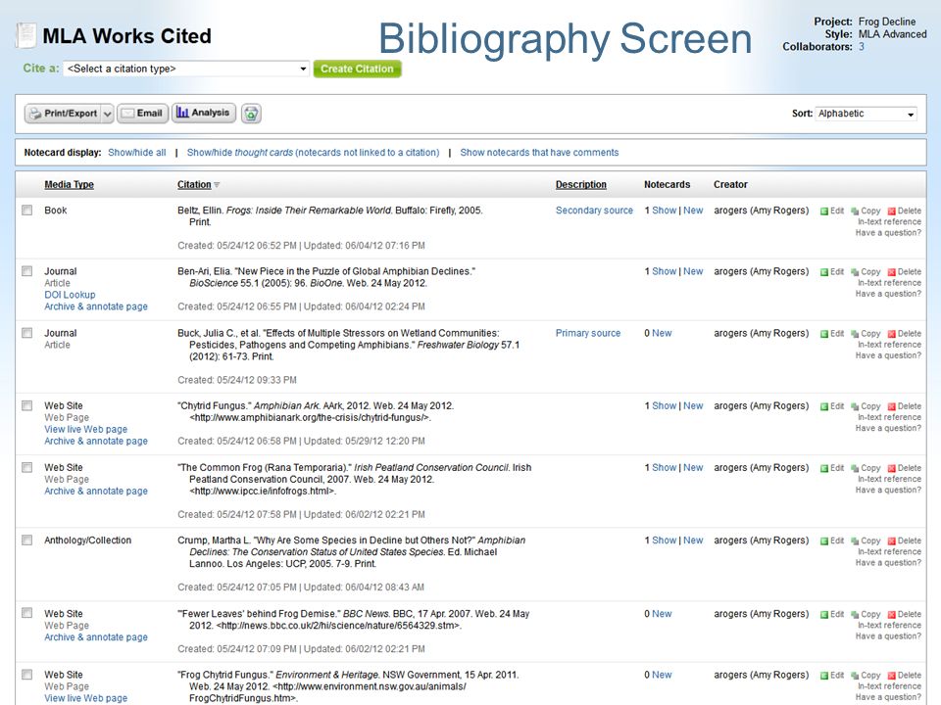Click Show/hide all notecards link
Image resolution: width=941 pixels, height=705 pixels.
[137, 153]
